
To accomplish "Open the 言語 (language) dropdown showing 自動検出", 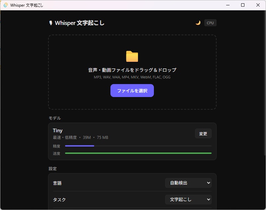I will point(188,183).
